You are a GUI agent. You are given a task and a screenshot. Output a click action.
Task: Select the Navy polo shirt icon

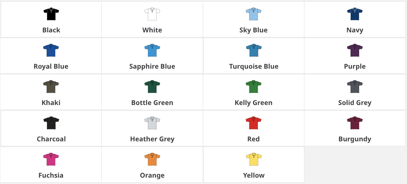pyautogui.click(x=355, y=14)
